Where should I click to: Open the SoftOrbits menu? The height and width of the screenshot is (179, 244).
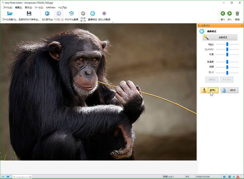click(x=51, y=7)
